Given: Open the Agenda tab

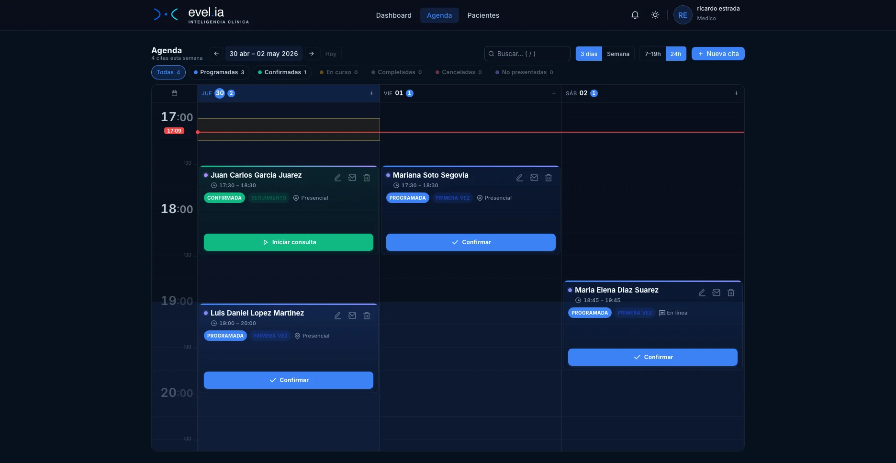Looking at the screenshot, I should pyautogui.click(x=439, y=15).
